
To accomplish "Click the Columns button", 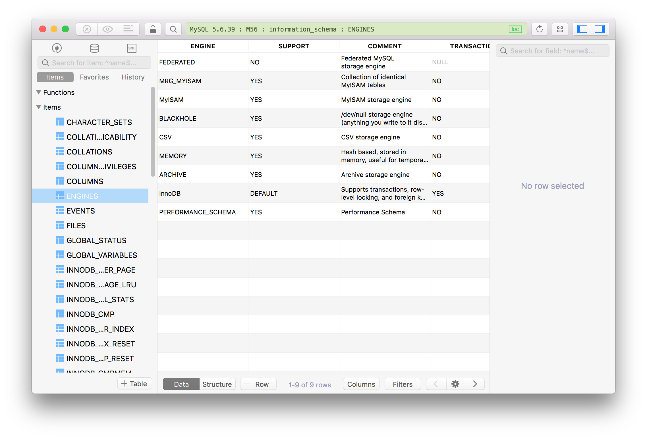I will (361, 384).
